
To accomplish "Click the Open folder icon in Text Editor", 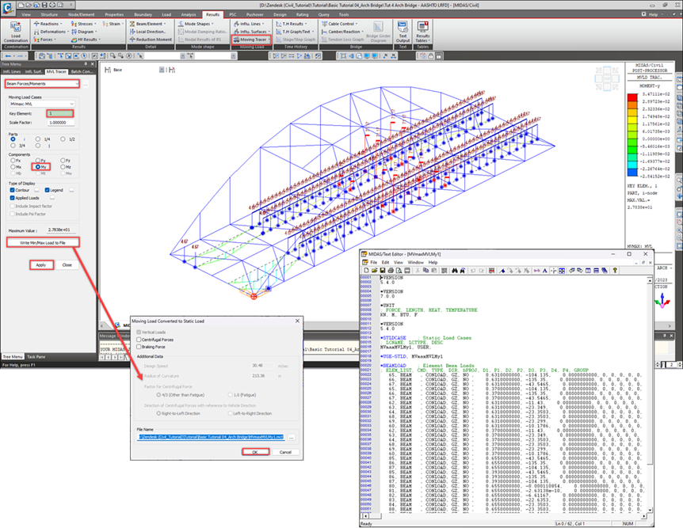I will 374,271.
